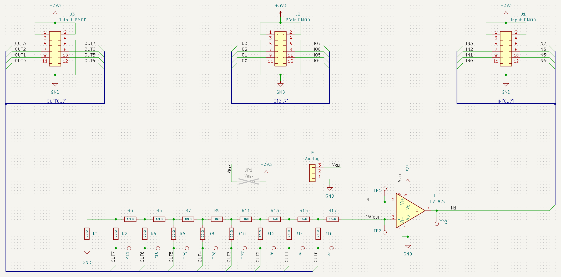This screenshot has width=561, height=277.
Task: Click the R12 reference text
Action: tap(270, 234)
